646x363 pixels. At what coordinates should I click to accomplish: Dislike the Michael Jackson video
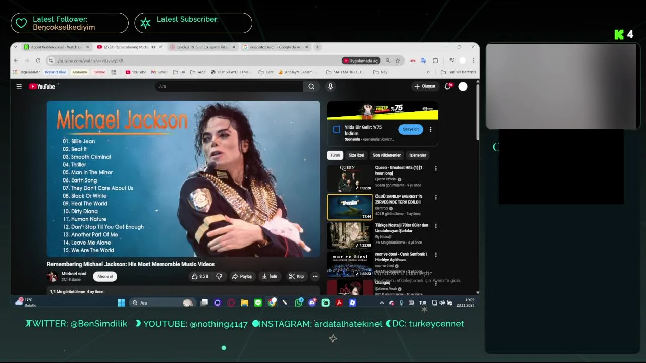(x=219, y=276)
